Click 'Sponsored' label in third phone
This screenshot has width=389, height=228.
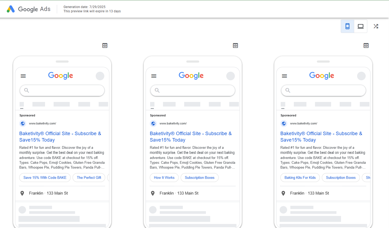pos(288,116)
